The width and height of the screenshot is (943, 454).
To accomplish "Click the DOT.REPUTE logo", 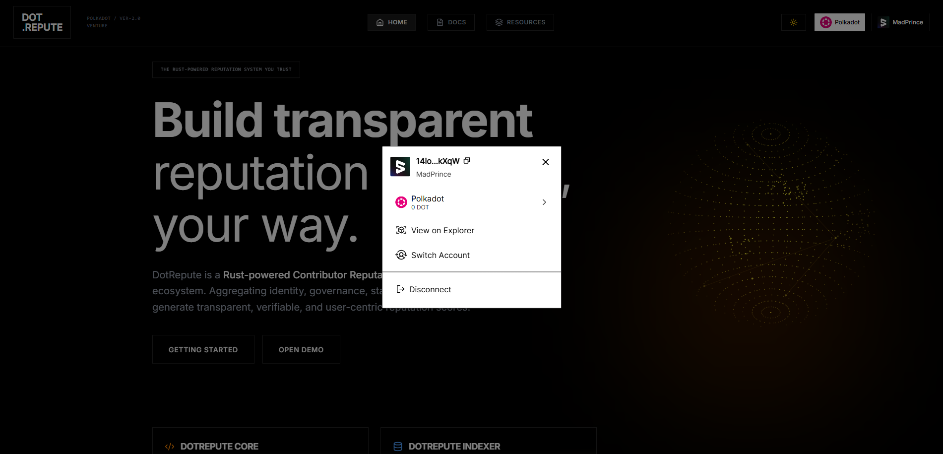I will 42,22.
